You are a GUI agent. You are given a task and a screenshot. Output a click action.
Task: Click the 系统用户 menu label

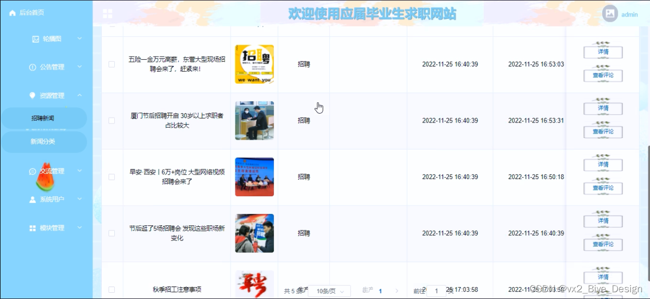pos(52,199)
